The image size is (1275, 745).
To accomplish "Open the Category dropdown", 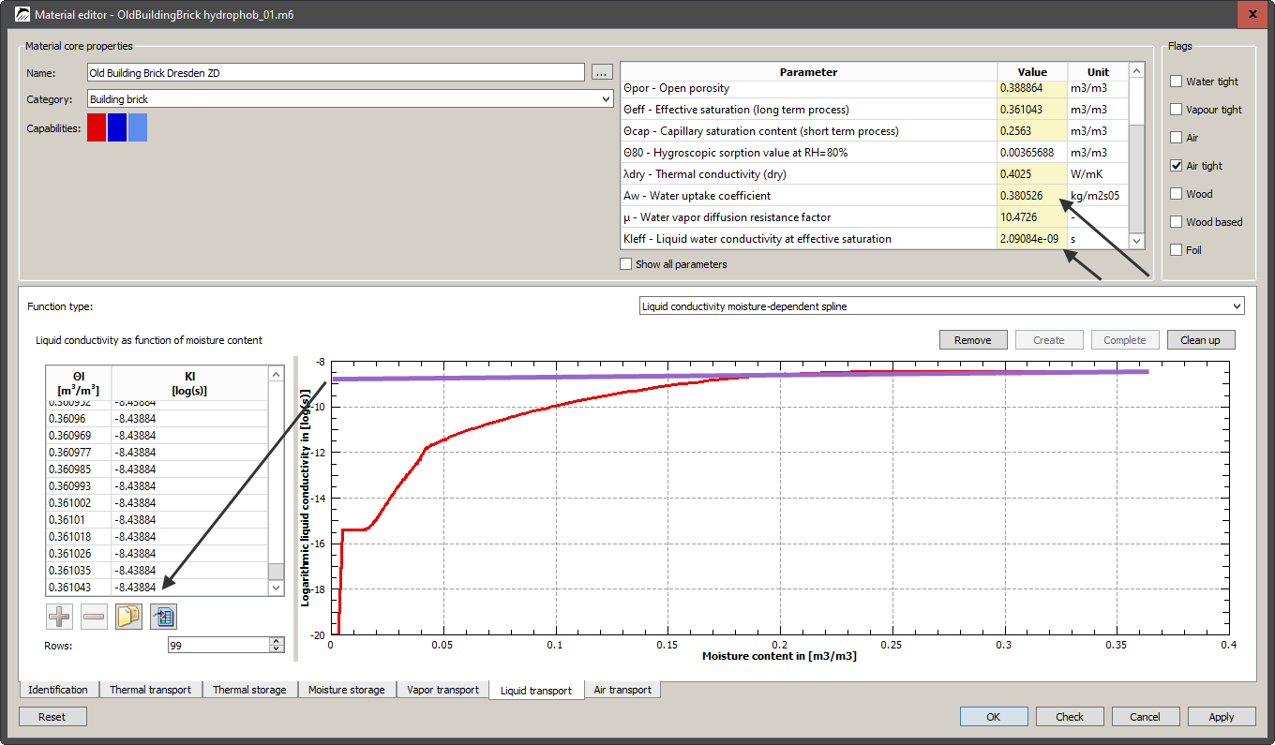I will (x=351, y=99).
